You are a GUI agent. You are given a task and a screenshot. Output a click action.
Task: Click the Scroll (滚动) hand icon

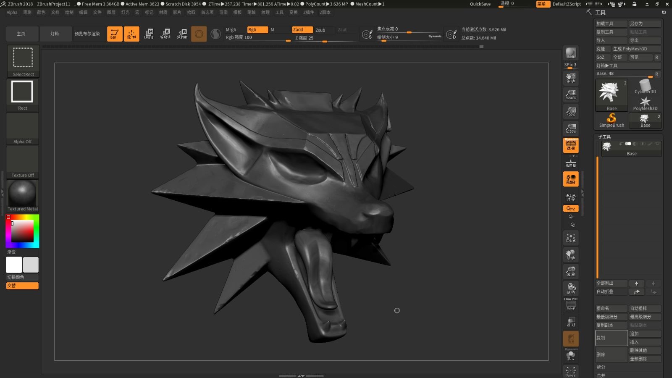(571, 78)
